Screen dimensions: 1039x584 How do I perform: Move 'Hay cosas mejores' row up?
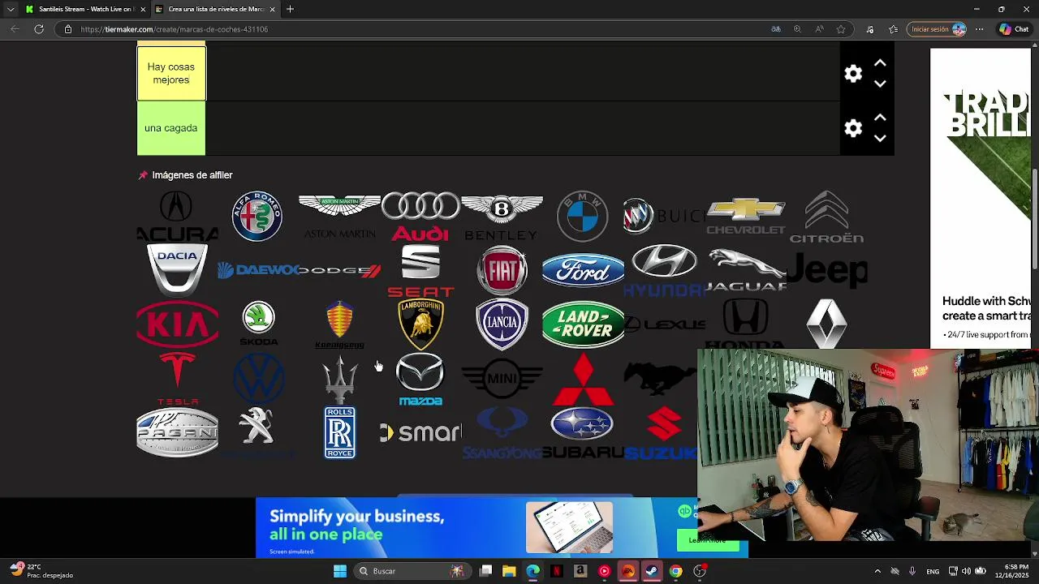pyautogui.click(x=880, y=63)
